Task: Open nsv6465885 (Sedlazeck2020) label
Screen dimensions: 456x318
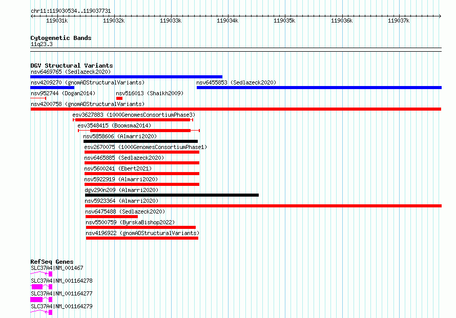Action: tap(124, 158)
